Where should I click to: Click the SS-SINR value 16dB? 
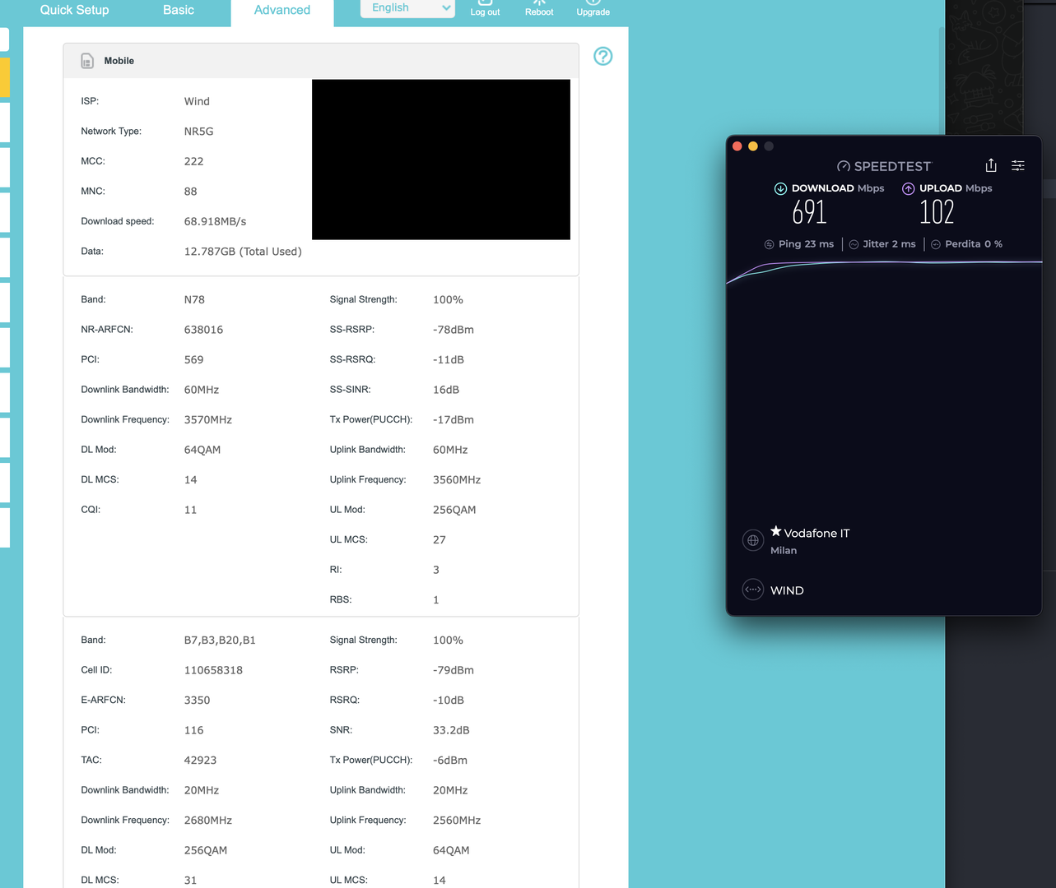coord(446,390)
